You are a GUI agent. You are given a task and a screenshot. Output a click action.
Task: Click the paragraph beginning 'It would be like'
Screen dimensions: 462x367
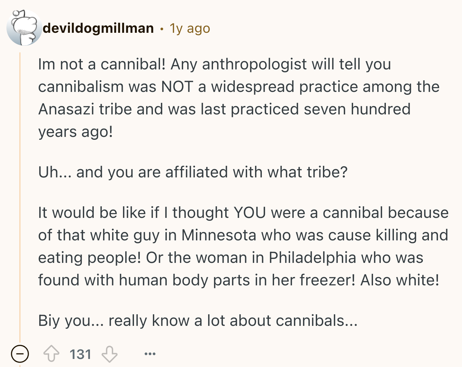[243, 246]
